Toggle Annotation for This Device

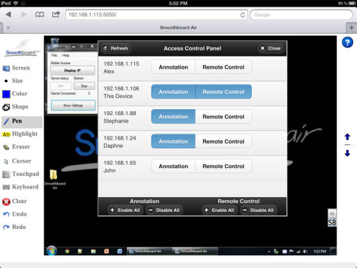(x=173, y=92)
